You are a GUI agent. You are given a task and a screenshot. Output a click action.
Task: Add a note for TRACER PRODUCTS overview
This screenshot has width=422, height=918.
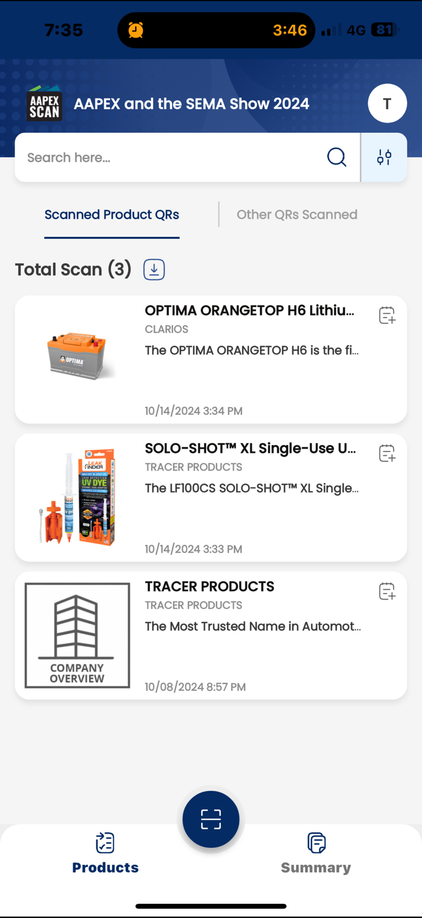387,591
